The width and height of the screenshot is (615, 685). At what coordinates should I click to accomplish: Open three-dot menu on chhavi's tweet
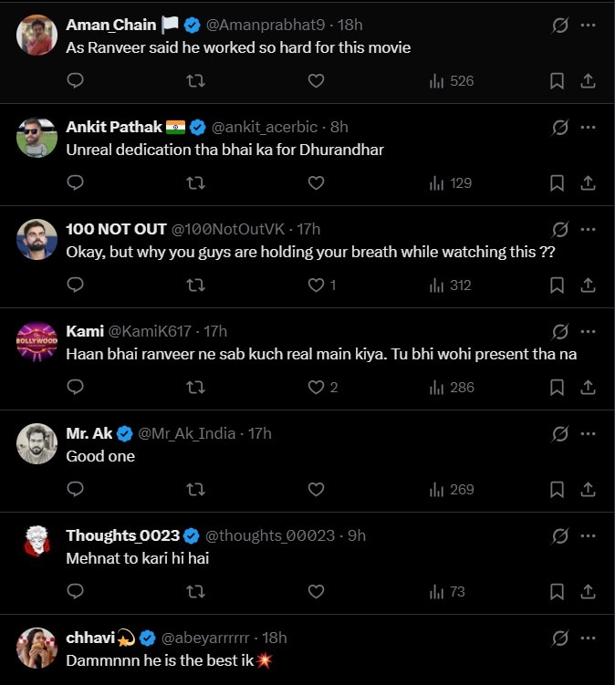(589, 638)
